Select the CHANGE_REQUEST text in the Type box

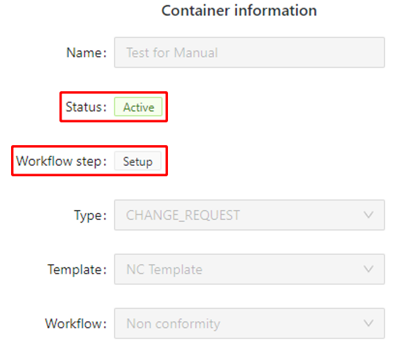tap(183, 216)
